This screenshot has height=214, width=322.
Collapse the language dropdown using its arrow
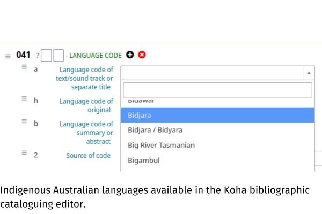click(x=309, y=73)
